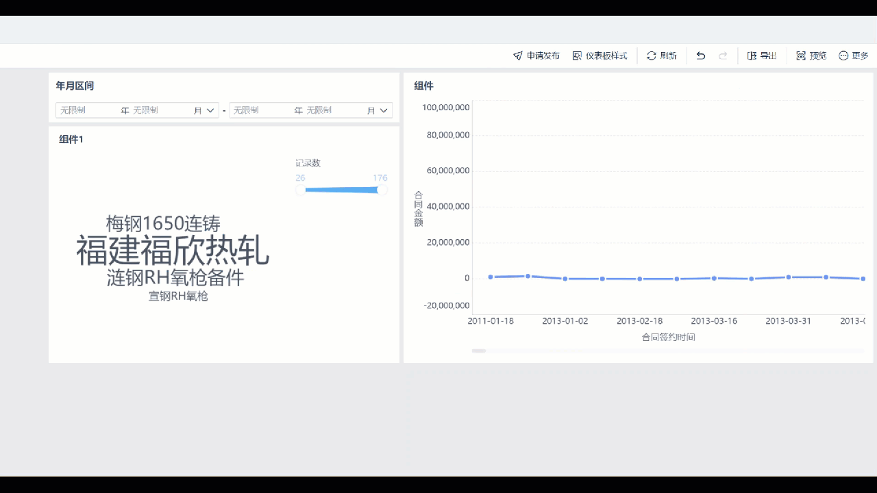Click the slider minimum value 26
877x493 pixels.
click(300, 178)
